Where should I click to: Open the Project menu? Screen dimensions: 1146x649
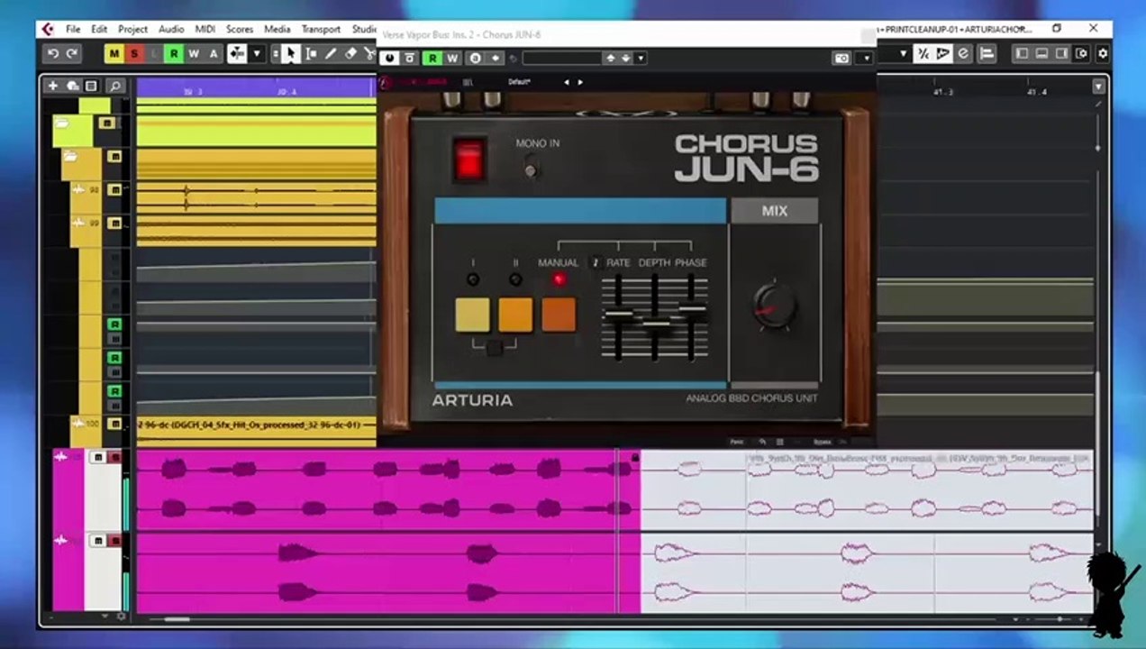132,29
